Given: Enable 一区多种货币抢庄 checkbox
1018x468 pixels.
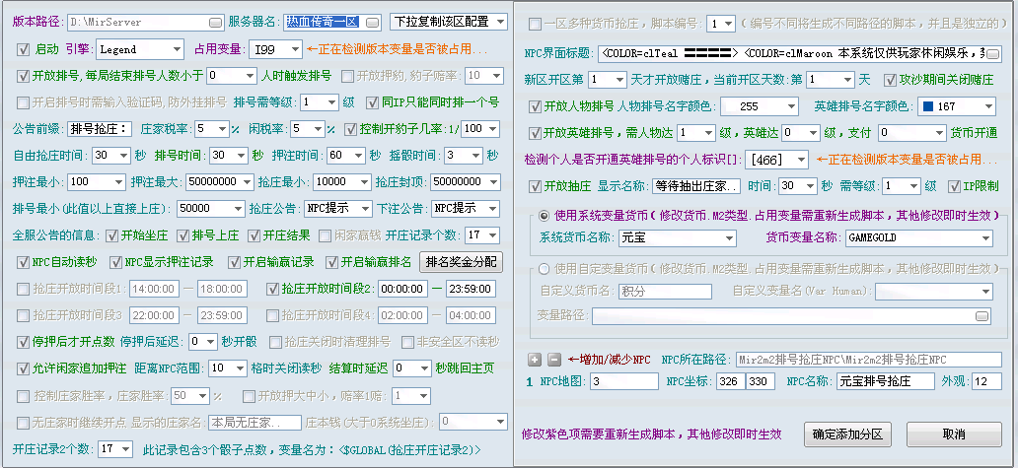Looking at the screenshot, I should pos(535,25).
